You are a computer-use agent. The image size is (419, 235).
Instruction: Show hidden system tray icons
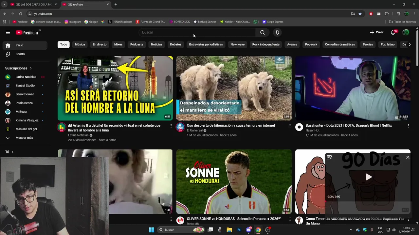[351, 230]
